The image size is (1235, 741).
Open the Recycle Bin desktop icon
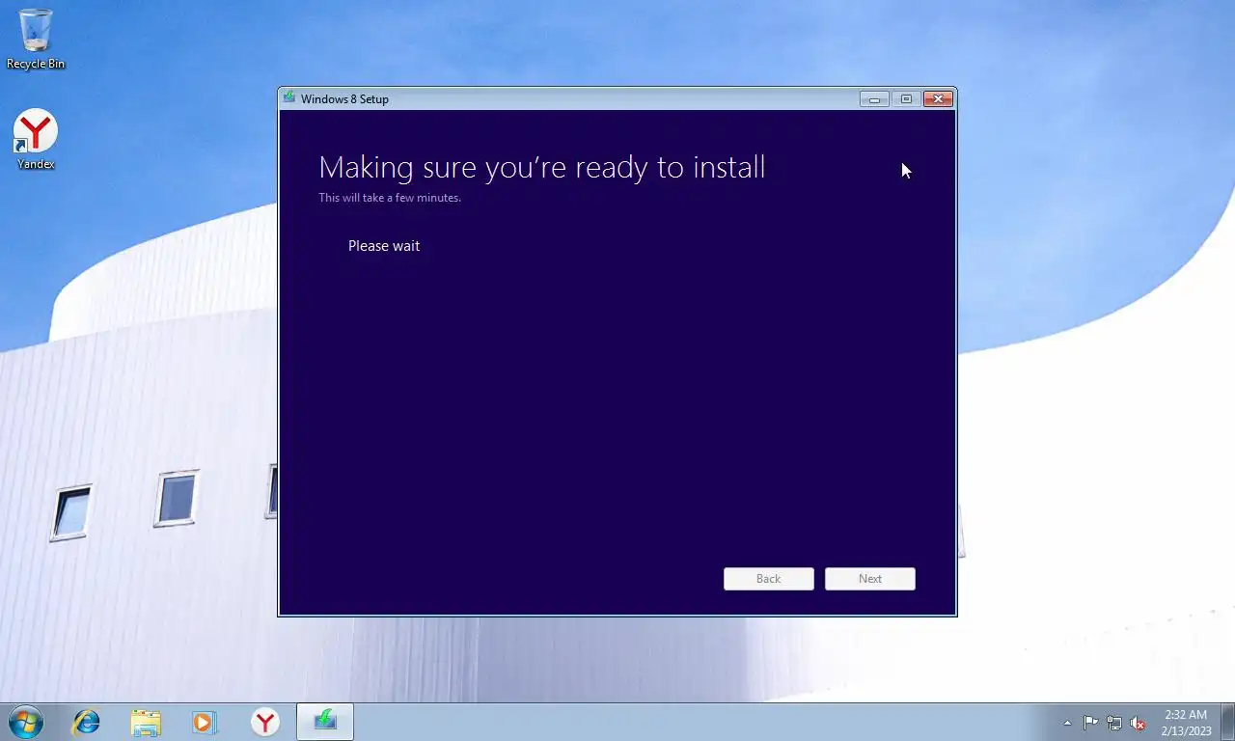(36, 40)
